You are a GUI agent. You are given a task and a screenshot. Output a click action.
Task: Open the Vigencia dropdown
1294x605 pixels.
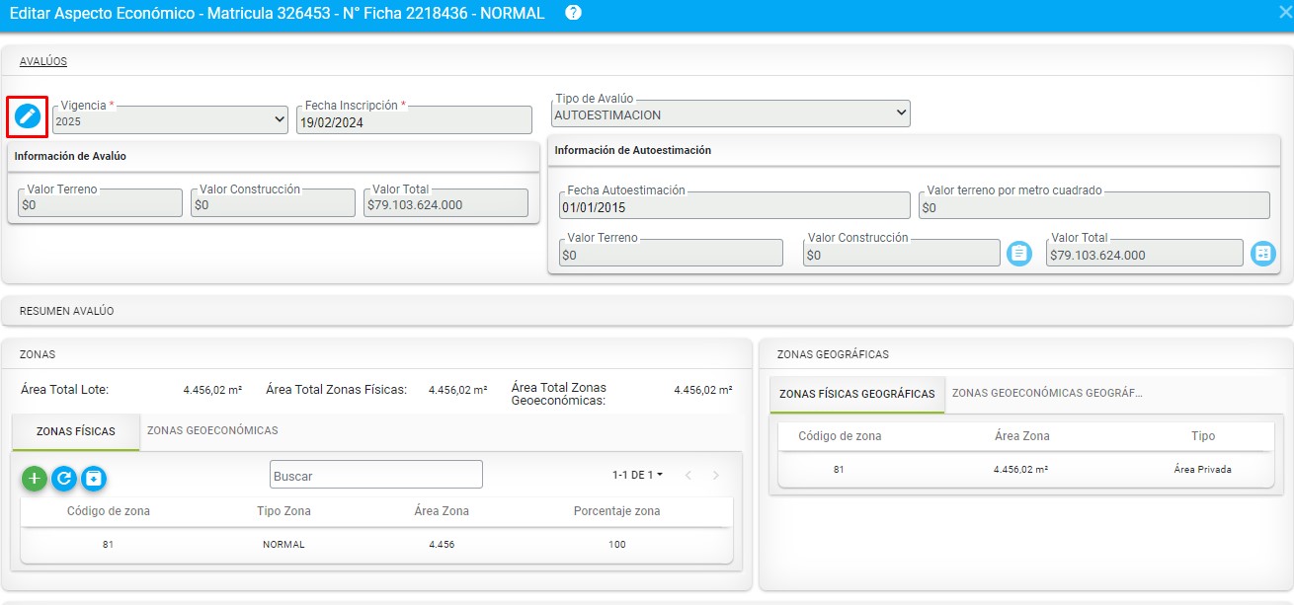[x=171, y=120]
